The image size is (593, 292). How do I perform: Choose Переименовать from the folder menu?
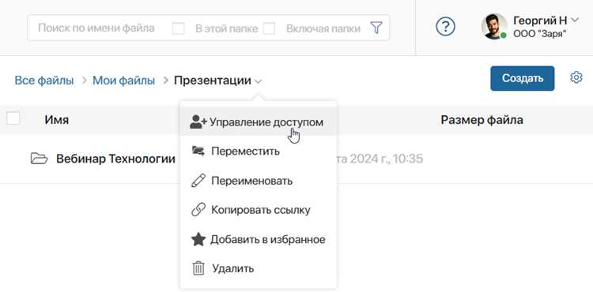[x=259, y=181]
